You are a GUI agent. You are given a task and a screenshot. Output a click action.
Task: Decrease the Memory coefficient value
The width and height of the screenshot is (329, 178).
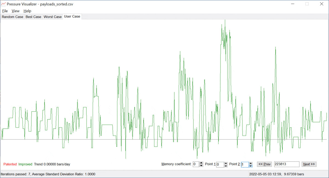pos(201,166)
